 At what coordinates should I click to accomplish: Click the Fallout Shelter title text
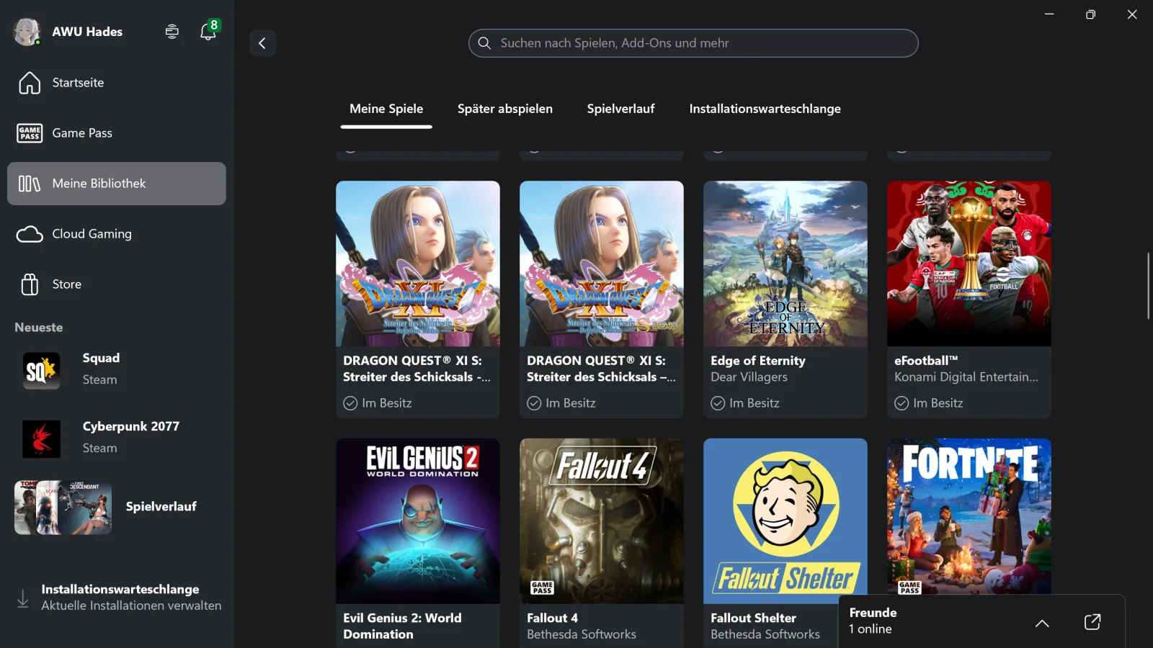point(753,618)
